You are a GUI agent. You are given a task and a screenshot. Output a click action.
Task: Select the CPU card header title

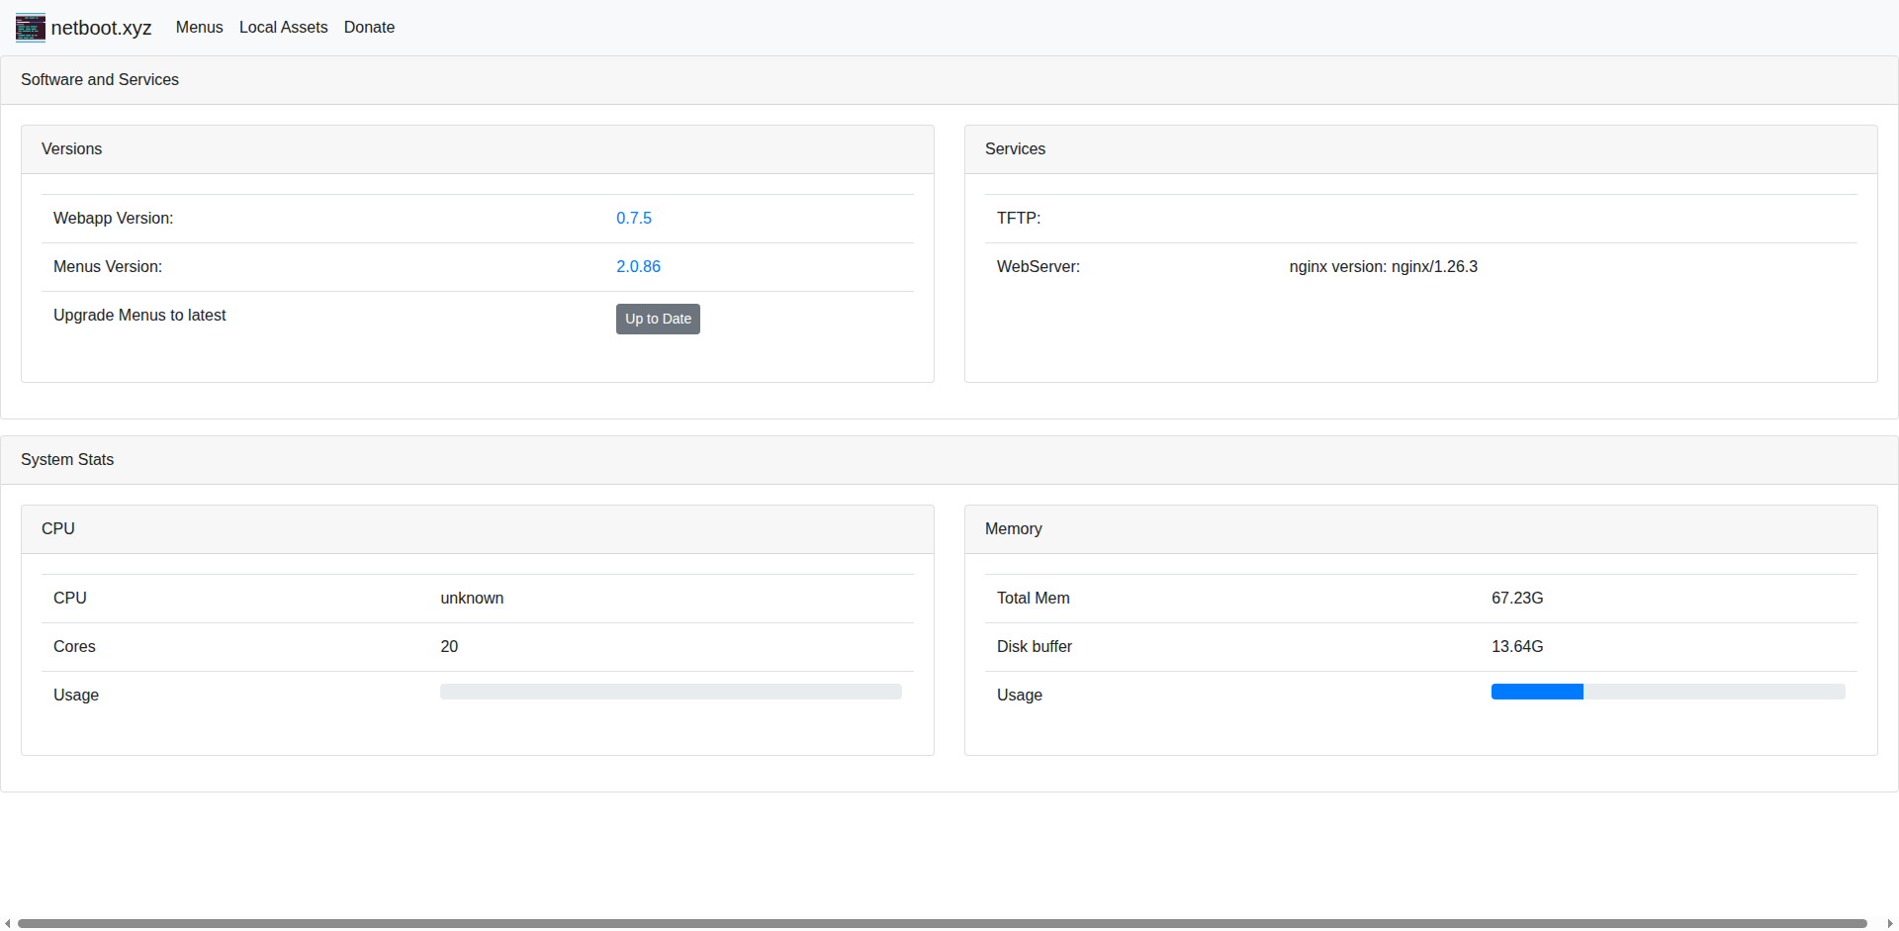[58, 529]
